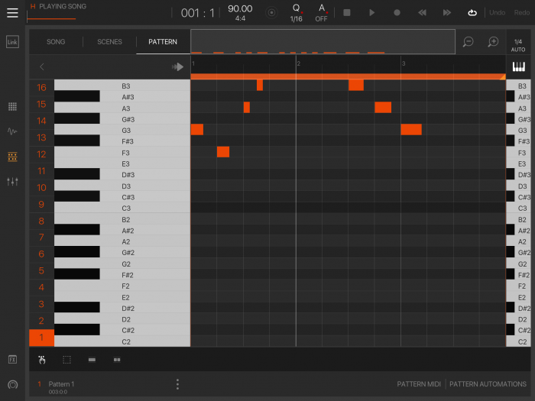Image resolution: width=535 pixels, height=401 pixels.
Task: Open the FX panel icon
Action: pos(12,360)
